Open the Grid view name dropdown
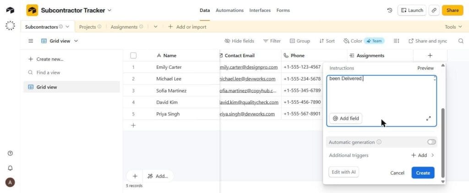This screenshot has width=469, height=193. [76, 41]
